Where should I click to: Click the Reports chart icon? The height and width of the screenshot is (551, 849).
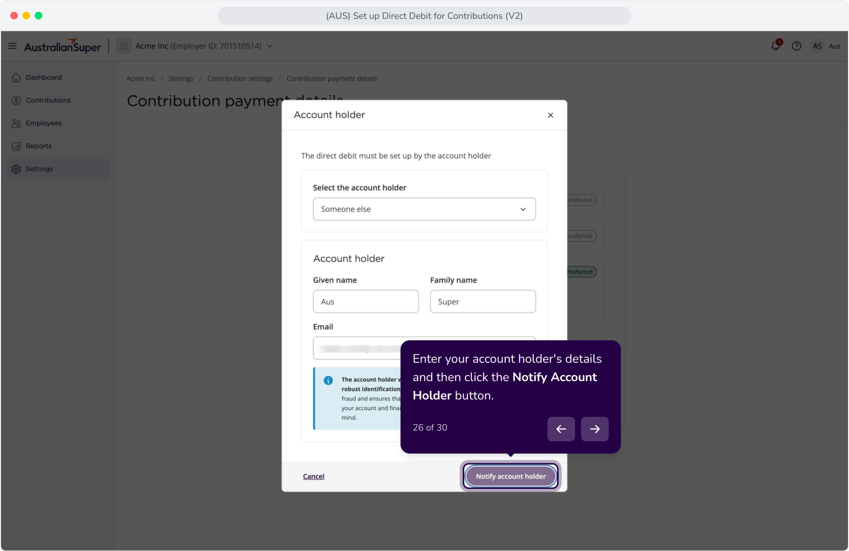tap(16, 146)
